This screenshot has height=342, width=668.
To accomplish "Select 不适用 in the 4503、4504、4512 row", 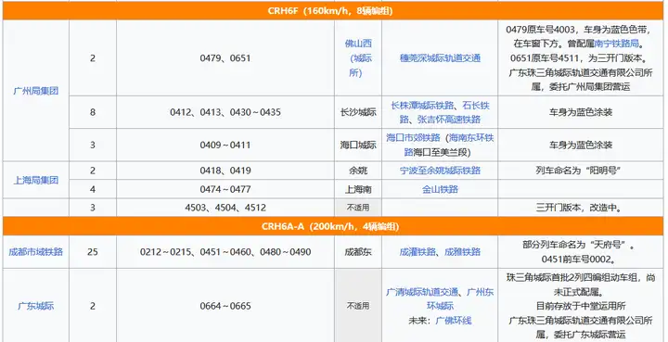I will pos(358,208).
